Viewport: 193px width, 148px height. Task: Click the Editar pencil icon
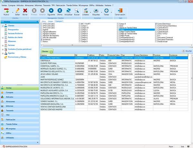pyautogui.click(x=17, y=11)
